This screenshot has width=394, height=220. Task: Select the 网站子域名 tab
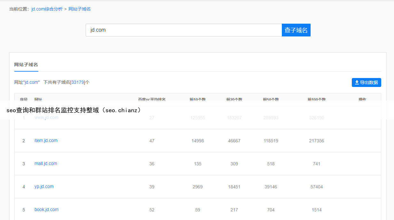point(26,65)
